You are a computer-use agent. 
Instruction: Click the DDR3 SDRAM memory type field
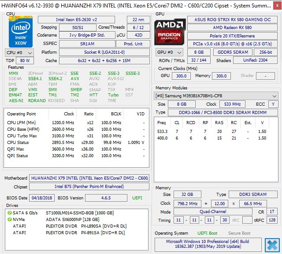tap(253, 195)
